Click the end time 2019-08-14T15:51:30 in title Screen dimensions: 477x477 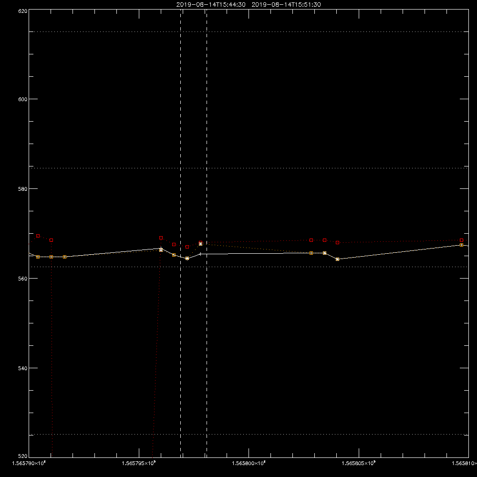click(286, 5)
